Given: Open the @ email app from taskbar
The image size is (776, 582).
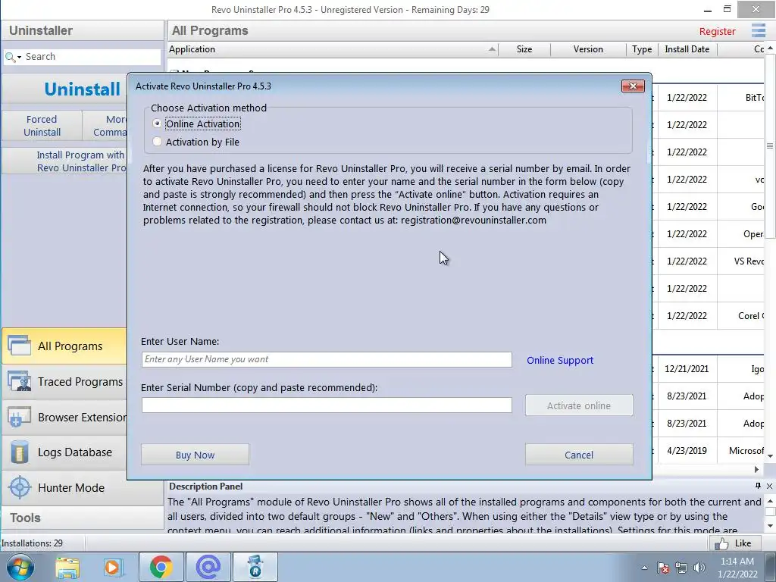Looking at the screenshot, I should [x=208, y=567].
